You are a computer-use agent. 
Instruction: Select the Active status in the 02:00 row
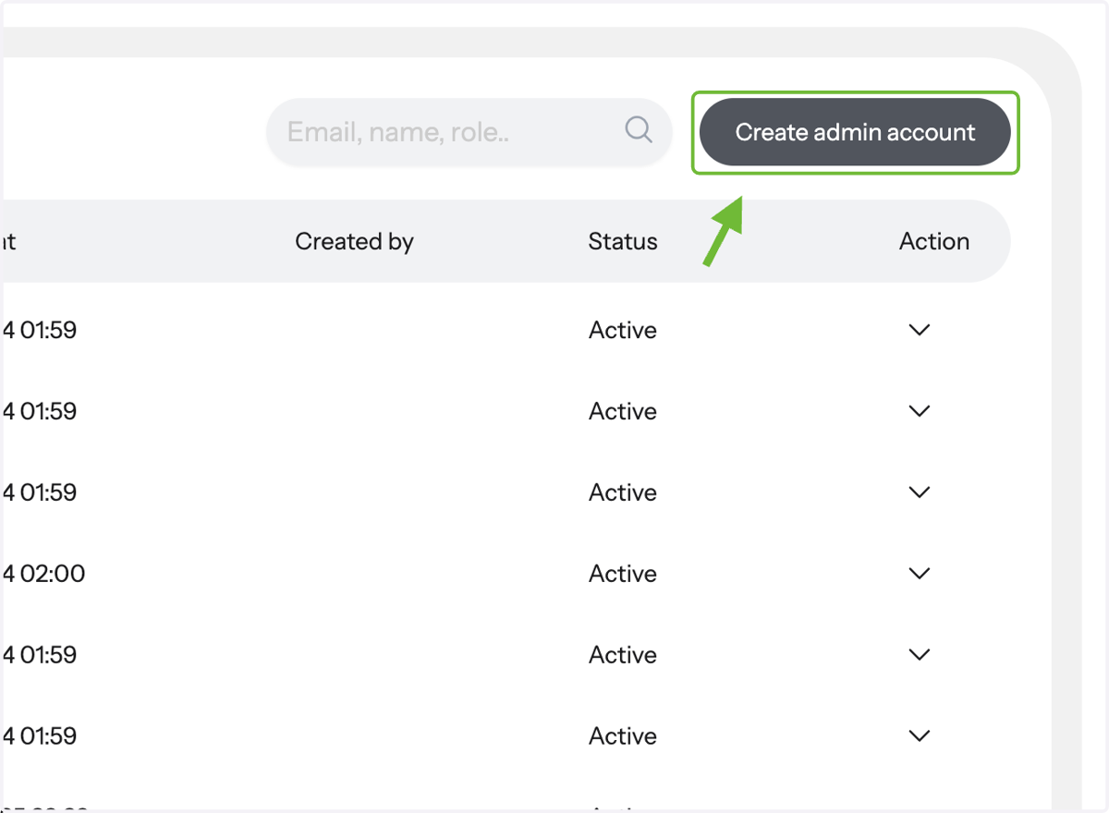[x=623, y=574]
